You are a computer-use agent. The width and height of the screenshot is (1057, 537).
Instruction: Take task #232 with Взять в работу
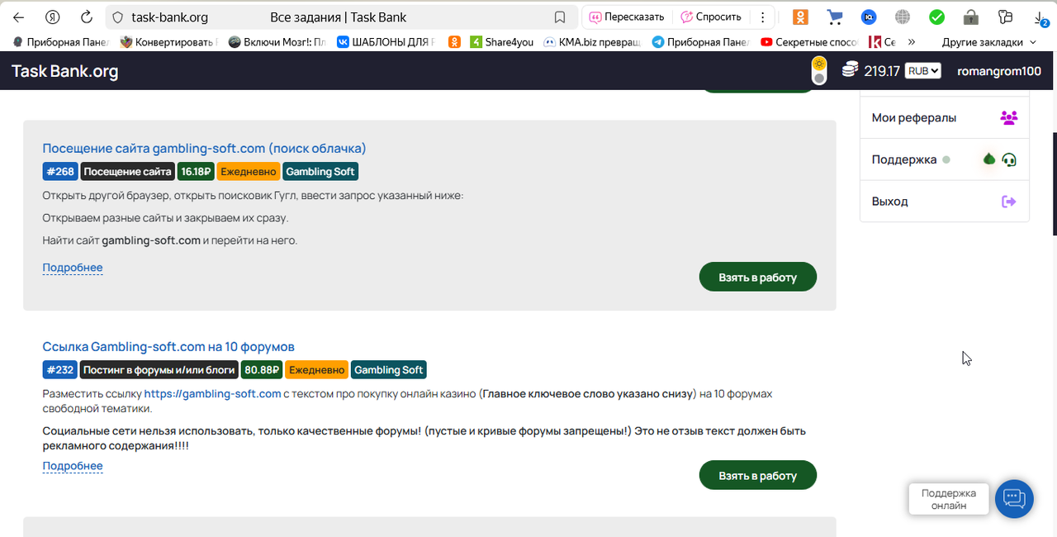click(x=758, y=475)
